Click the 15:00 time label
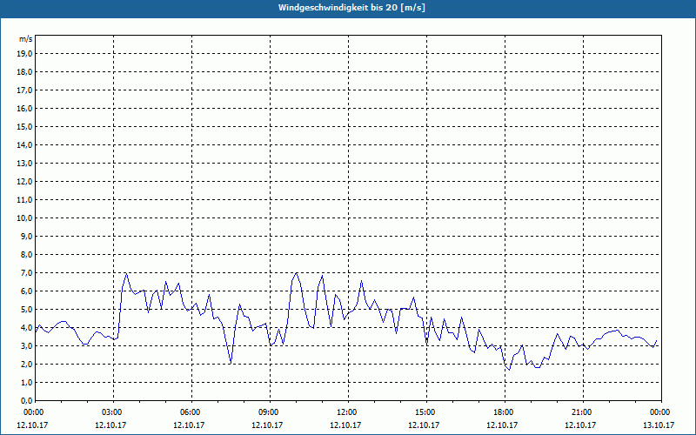The width and height of the screenshot is (696, 435). coord(426,412)
